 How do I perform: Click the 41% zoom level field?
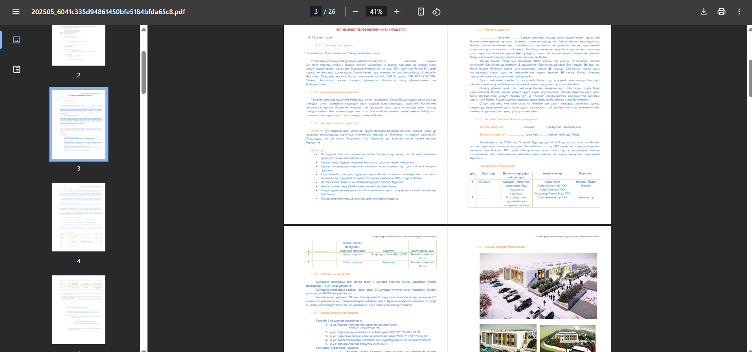(376, 12)
